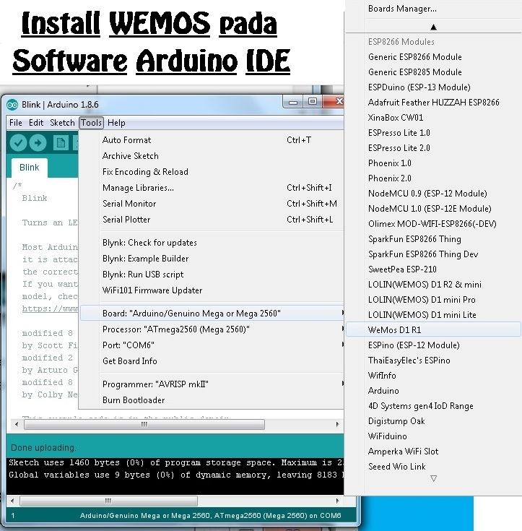
Task: Click Burn Bootloader
Action: [212, 400]
